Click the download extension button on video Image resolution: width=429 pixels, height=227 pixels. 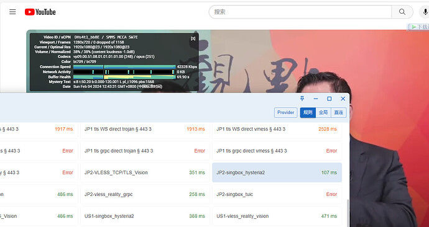point(418,27)
